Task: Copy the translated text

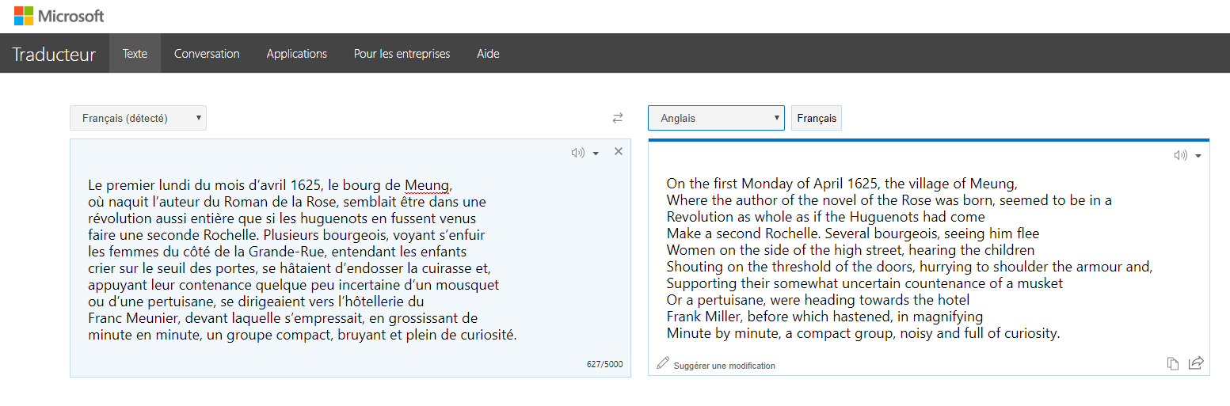Action: [x=1173, y=363]
